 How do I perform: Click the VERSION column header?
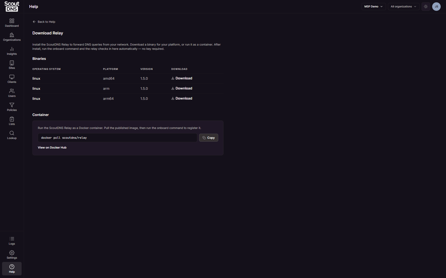(147, 69)
